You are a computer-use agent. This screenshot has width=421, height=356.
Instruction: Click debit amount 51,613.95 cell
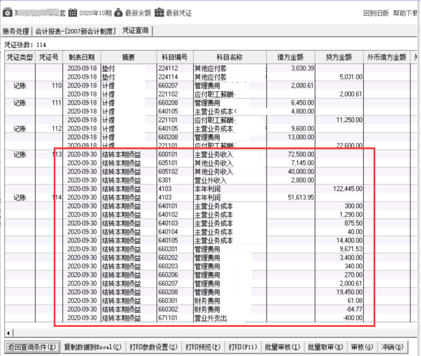291,198
